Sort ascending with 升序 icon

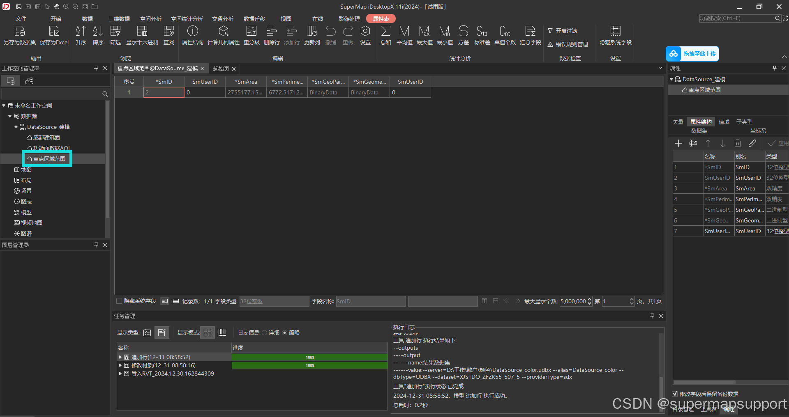(81, 31)
